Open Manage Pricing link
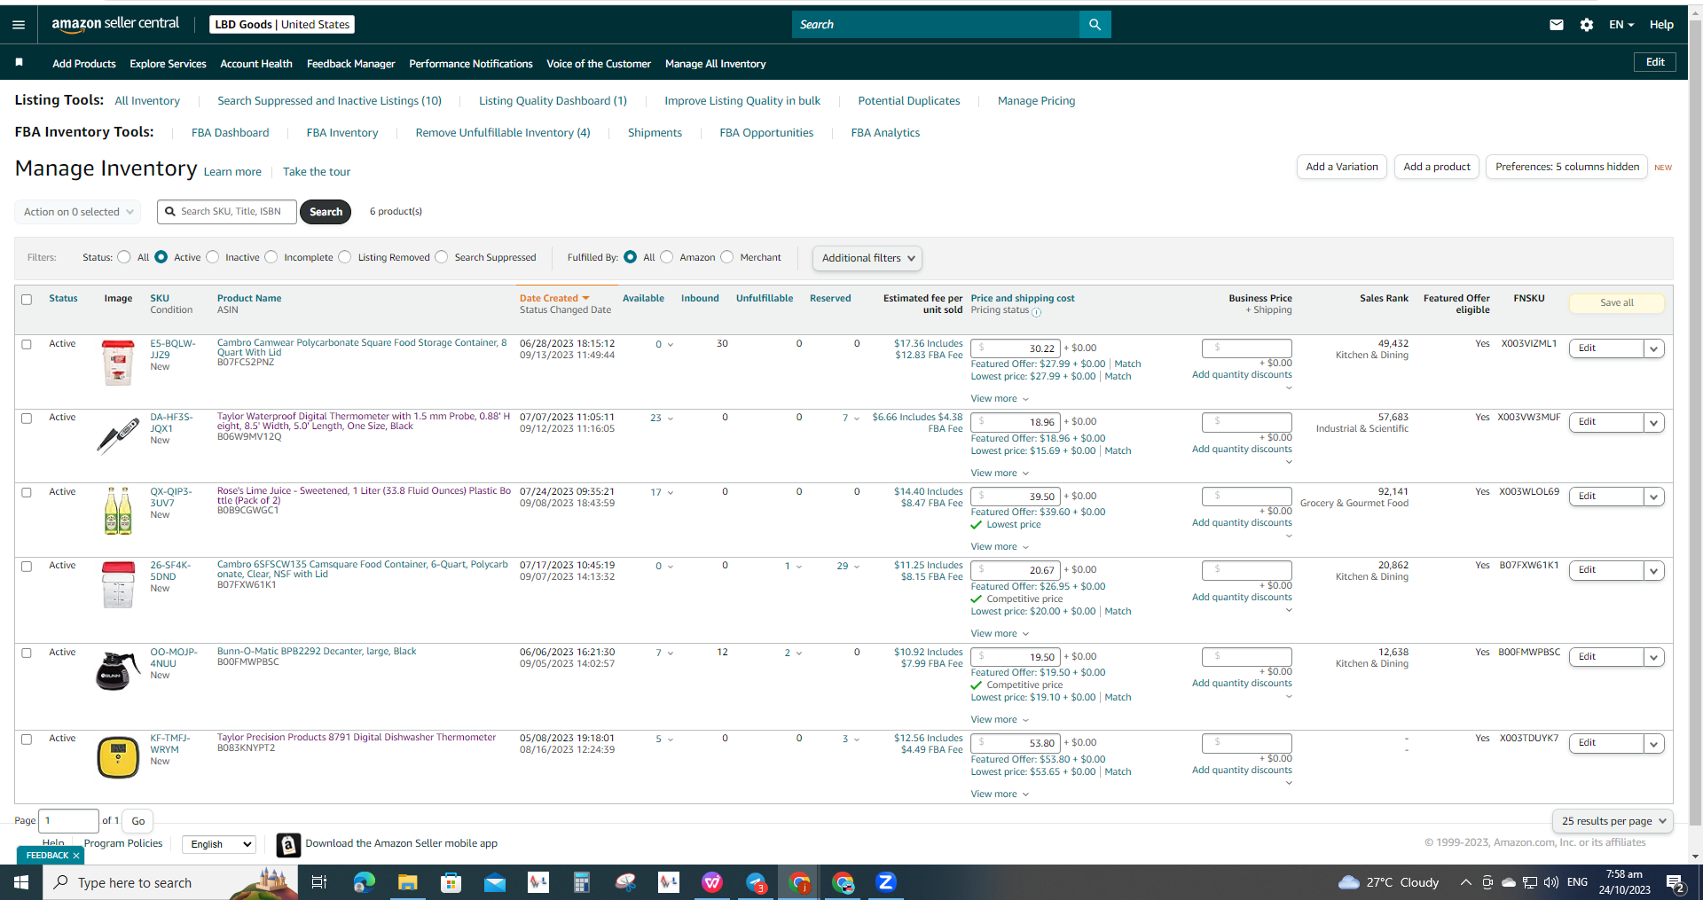The width and height of the screenshot is (1703, 900). pyautogui.click(x=1036, y=101)
